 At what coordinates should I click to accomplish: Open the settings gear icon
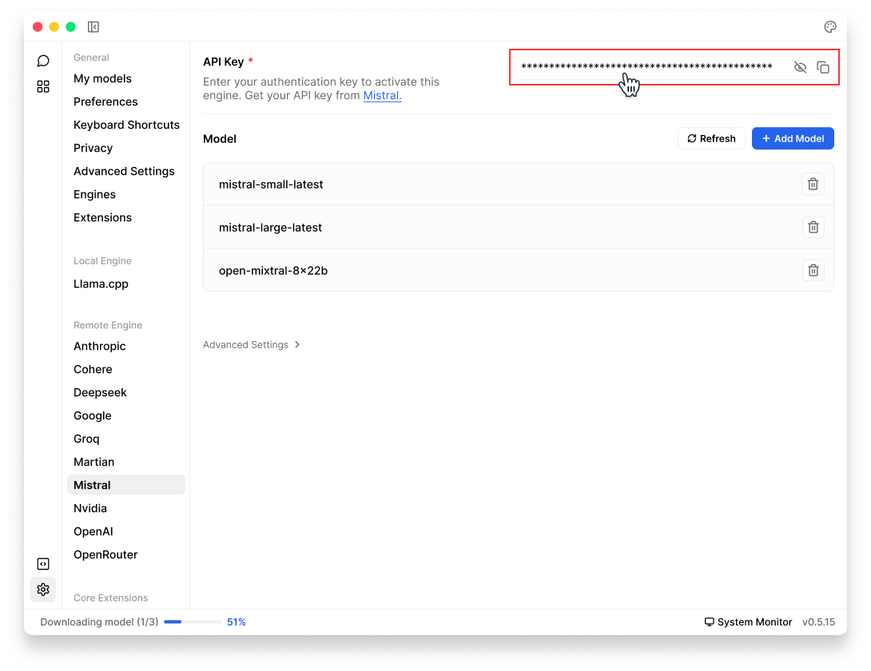coord(43,590)
